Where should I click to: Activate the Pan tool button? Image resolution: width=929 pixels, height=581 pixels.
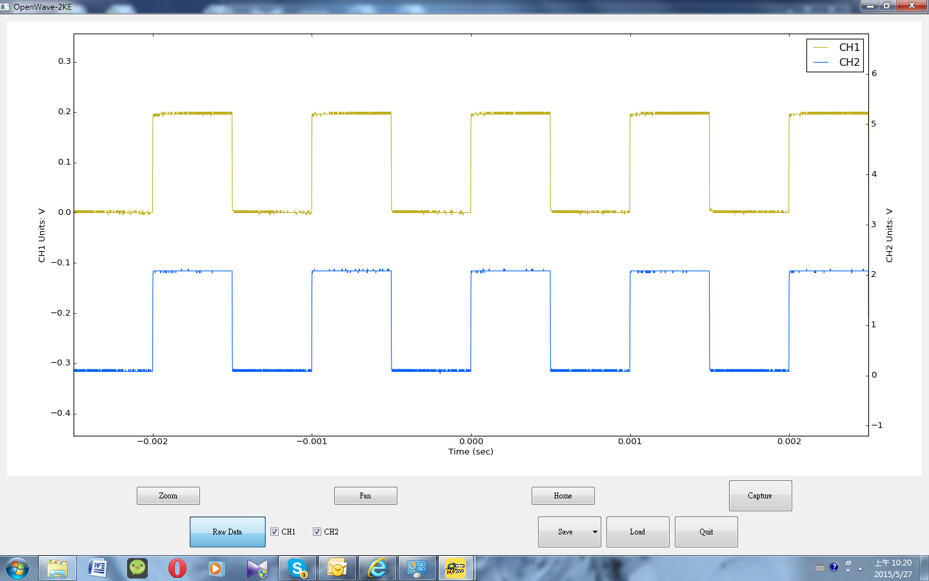click(x=365, y=496)
